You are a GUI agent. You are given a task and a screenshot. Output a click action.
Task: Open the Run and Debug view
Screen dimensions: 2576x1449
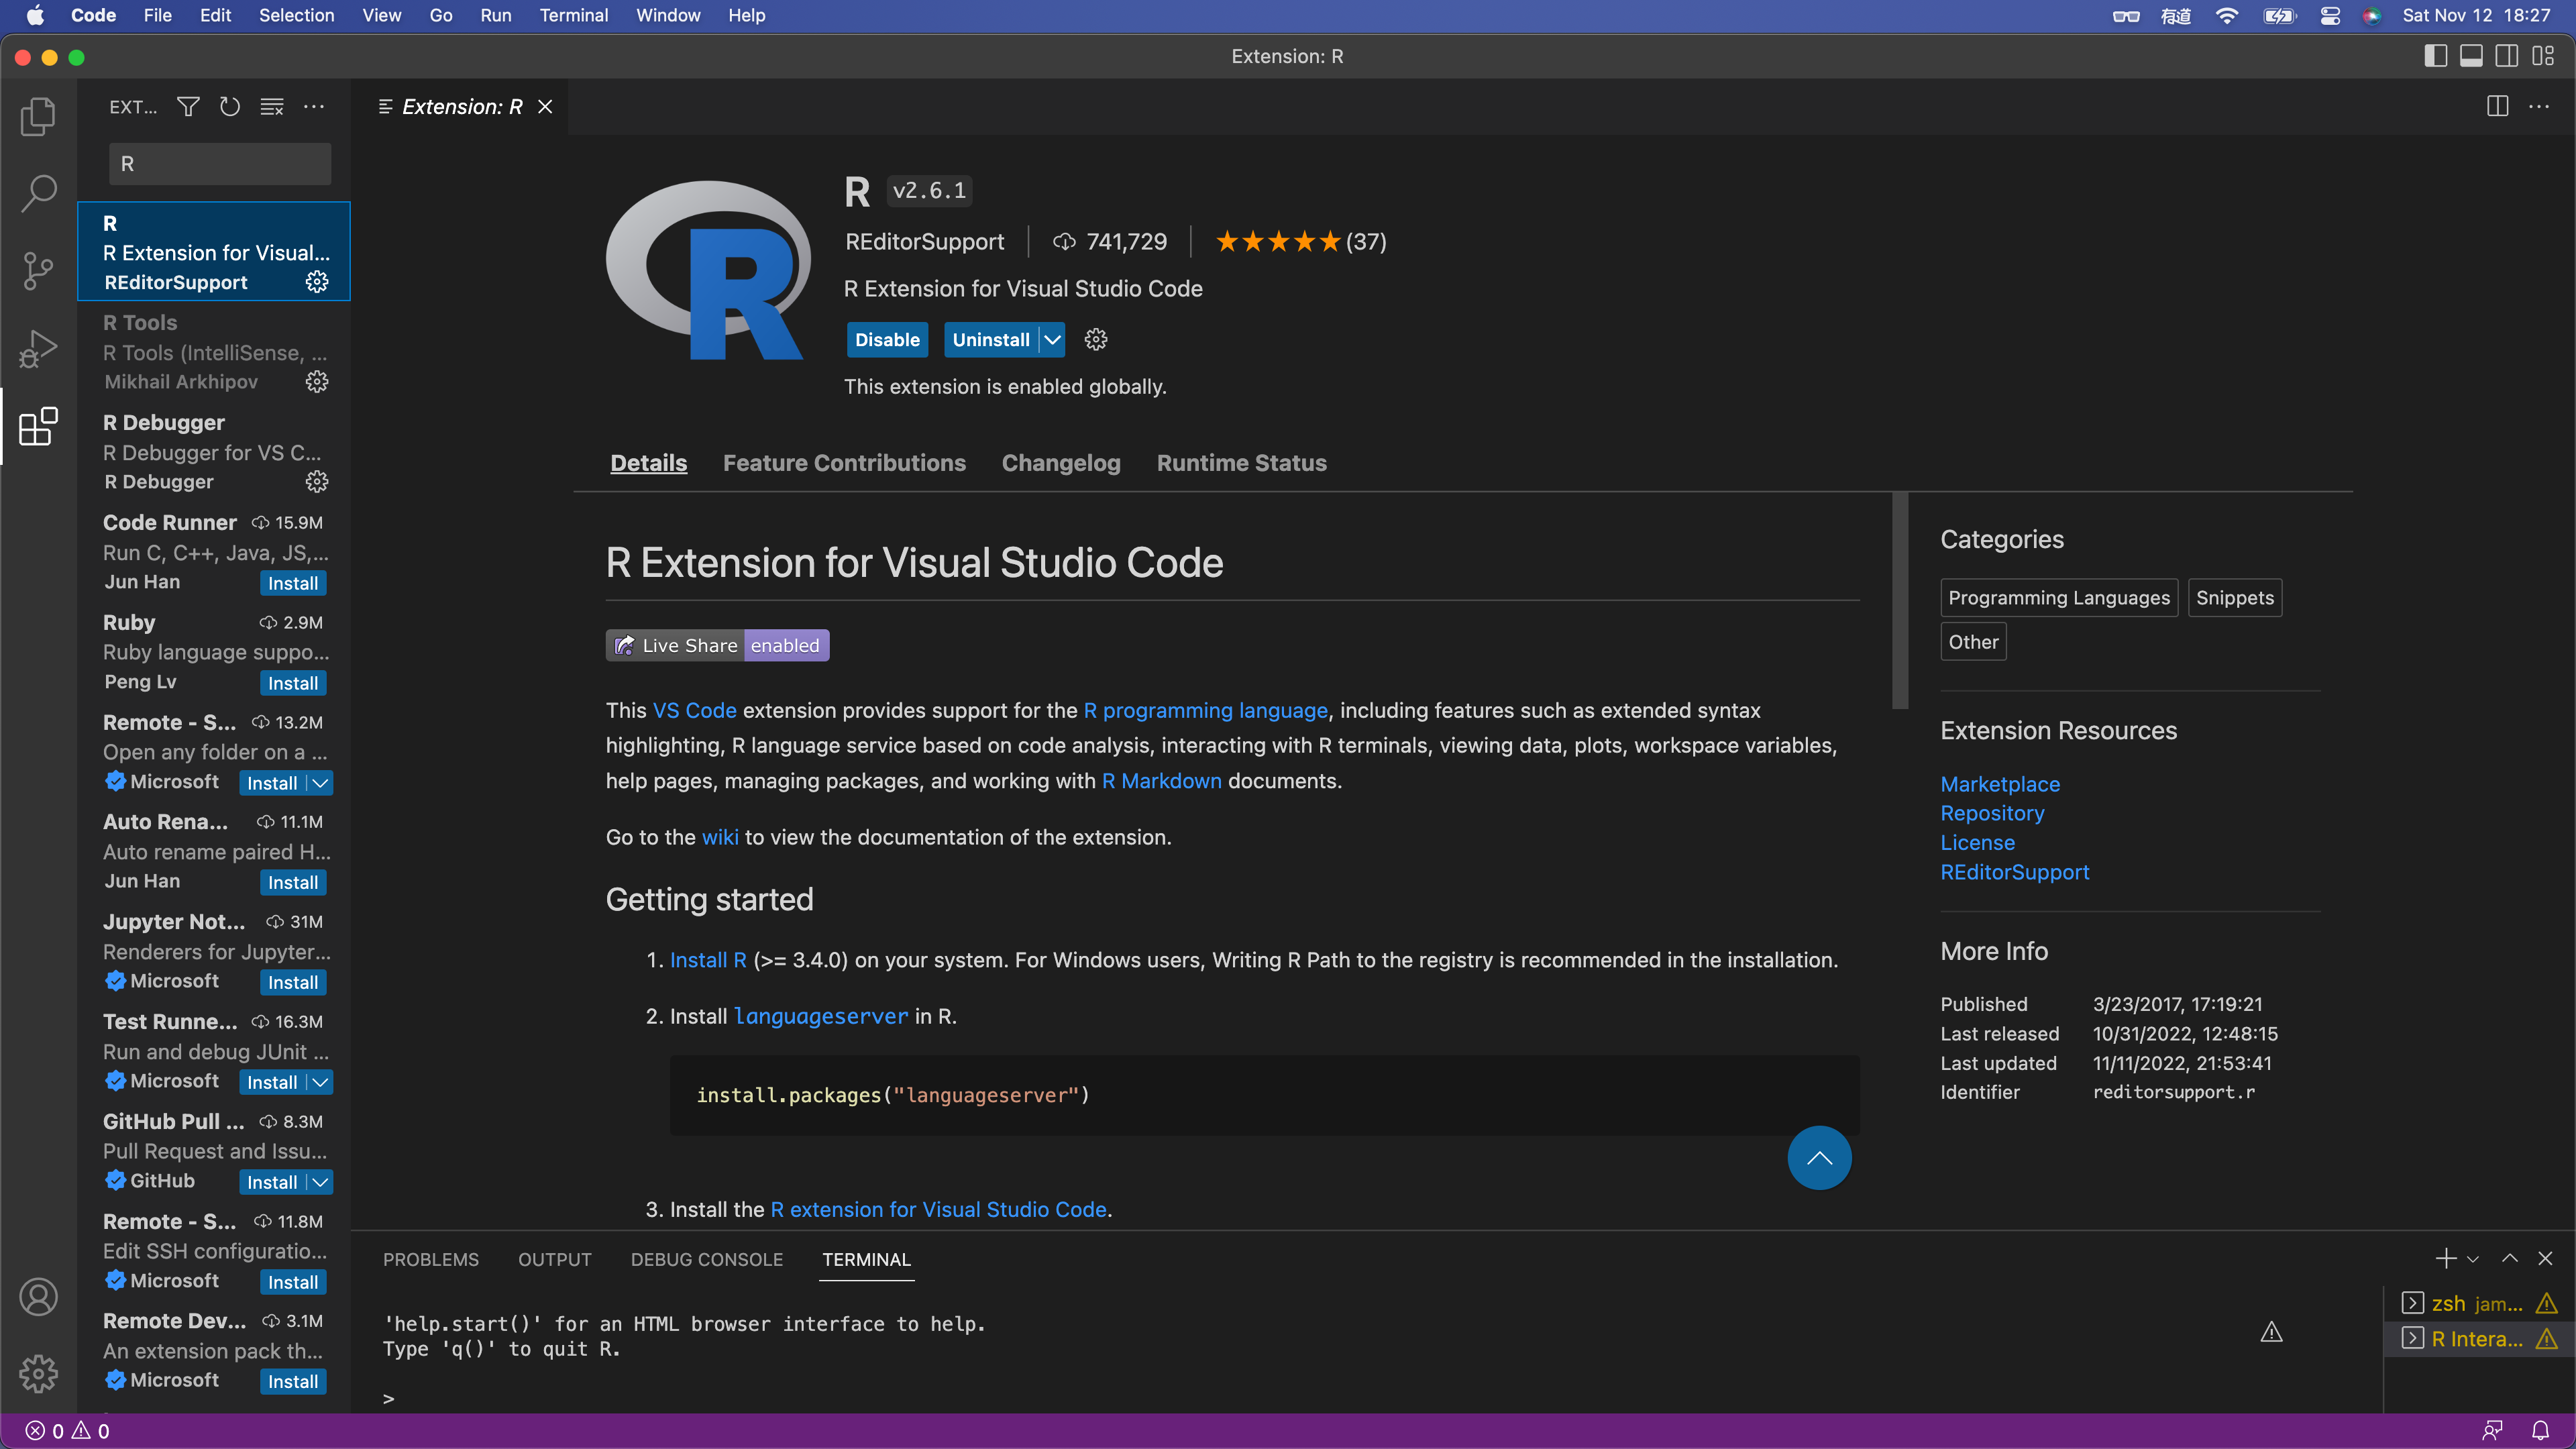click(37, 348)
